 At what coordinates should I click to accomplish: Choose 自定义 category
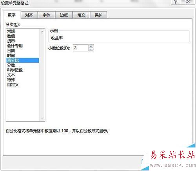(23, 85)
